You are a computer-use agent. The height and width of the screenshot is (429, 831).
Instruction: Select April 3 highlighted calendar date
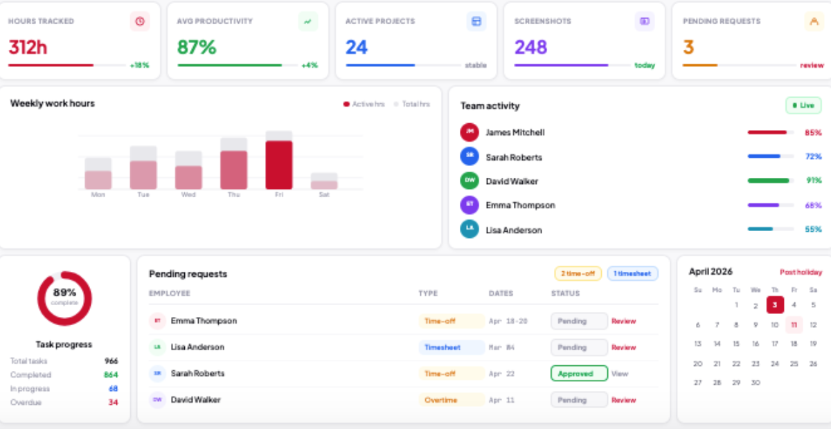[x=775, y=305]
